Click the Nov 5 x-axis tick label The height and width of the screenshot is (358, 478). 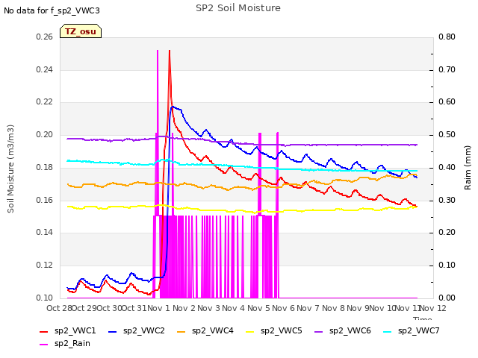pyautogui.click(x=258, y=308)
